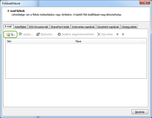
Task: Move account down with down arrow
Action: pos(123,34)
